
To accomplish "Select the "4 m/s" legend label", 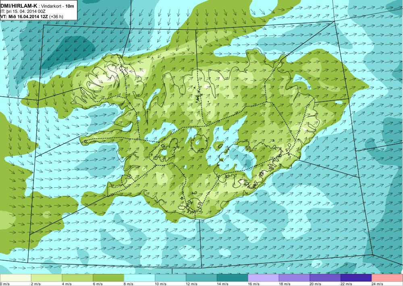I will (x=67, y=284).
